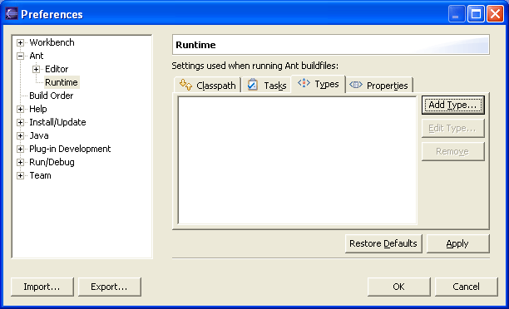Click inside the empty types list
Viewport: 509px width, 309px height.
click(x=297, y=160)
